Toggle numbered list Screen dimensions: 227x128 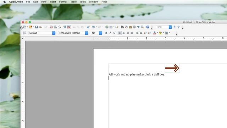pos(137,33)
